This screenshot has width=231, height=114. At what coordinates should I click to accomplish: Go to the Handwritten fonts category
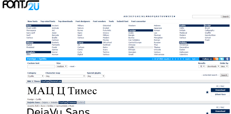click(x=210, y=35)
